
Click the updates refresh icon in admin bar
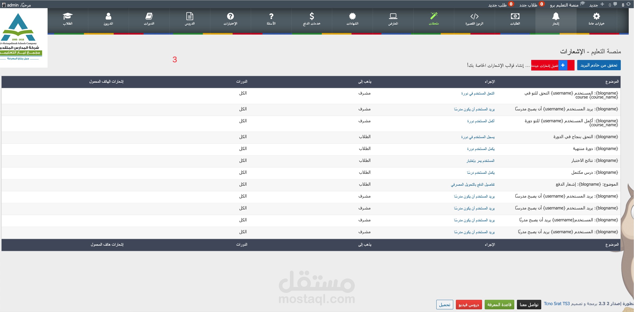(x=628, y=4)
